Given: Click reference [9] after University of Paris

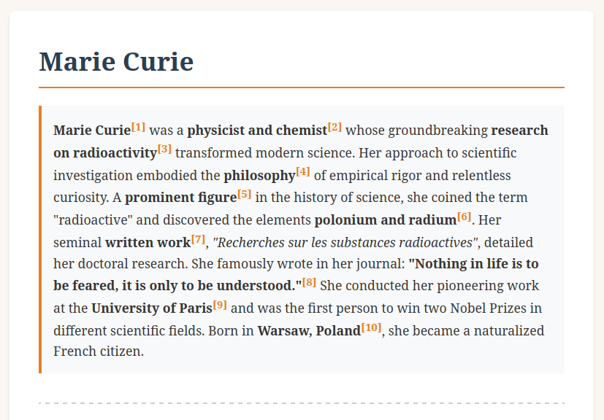Looking at the screenshot, I should (220, 305).
